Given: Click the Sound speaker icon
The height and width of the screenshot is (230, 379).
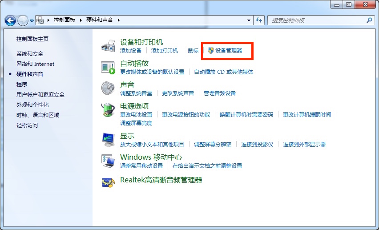Looking at the screenshot, I should click(108, 88).
